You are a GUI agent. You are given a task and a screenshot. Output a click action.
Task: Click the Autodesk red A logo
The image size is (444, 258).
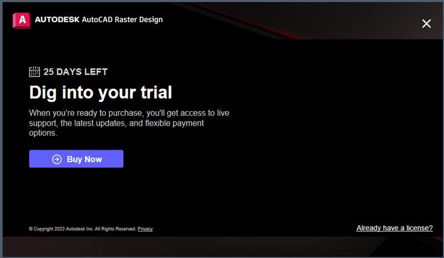[22, 20]
